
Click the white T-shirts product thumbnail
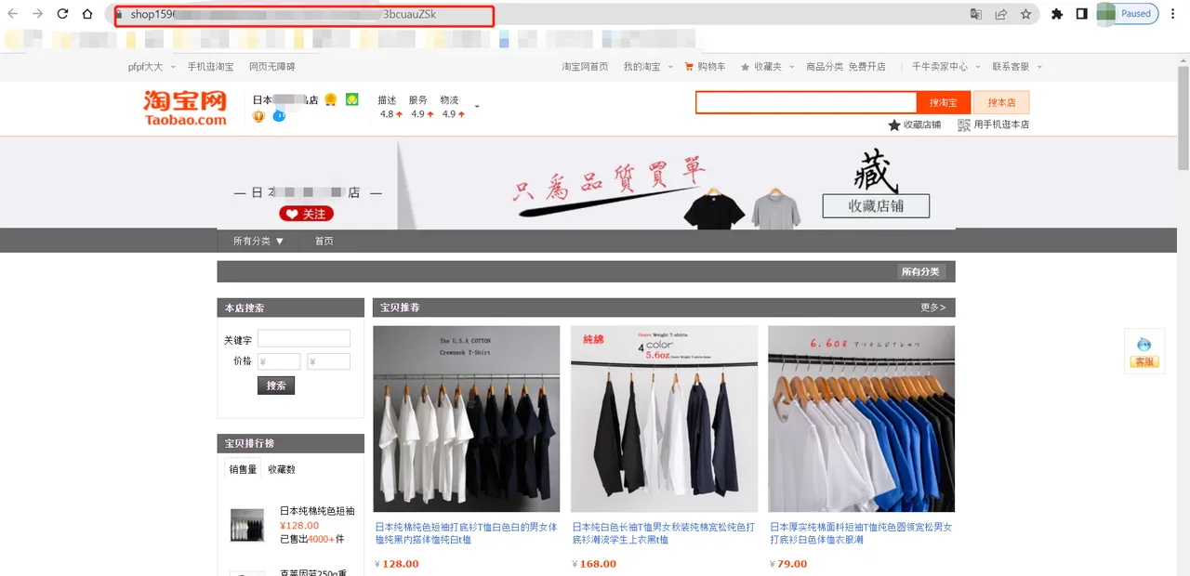[467, 417]
